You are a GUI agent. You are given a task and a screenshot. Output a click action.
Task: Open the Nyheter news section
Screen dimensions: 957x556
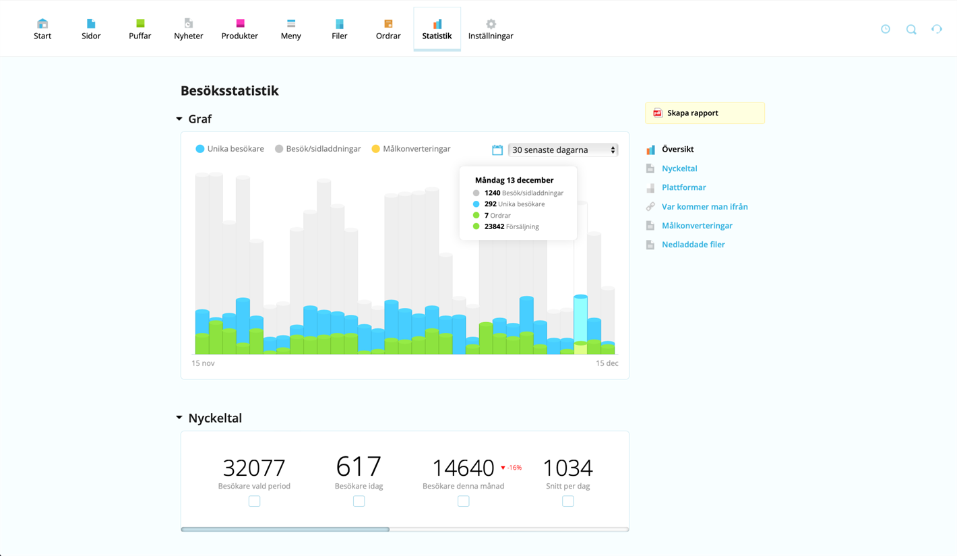(x=189, y=29)
